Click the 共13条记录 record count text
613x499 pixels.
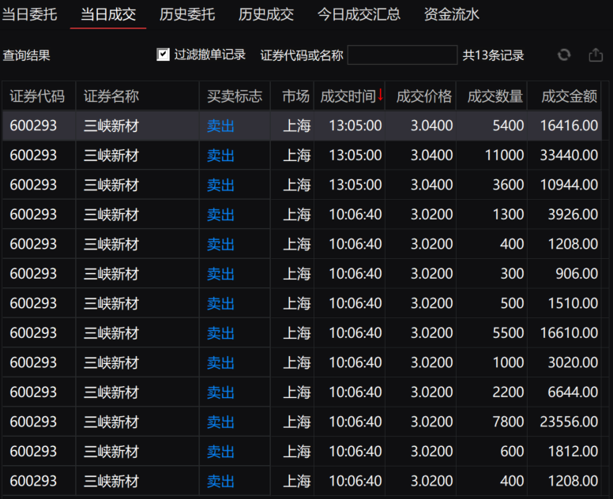pyautogui.click(x=493, y=55)
